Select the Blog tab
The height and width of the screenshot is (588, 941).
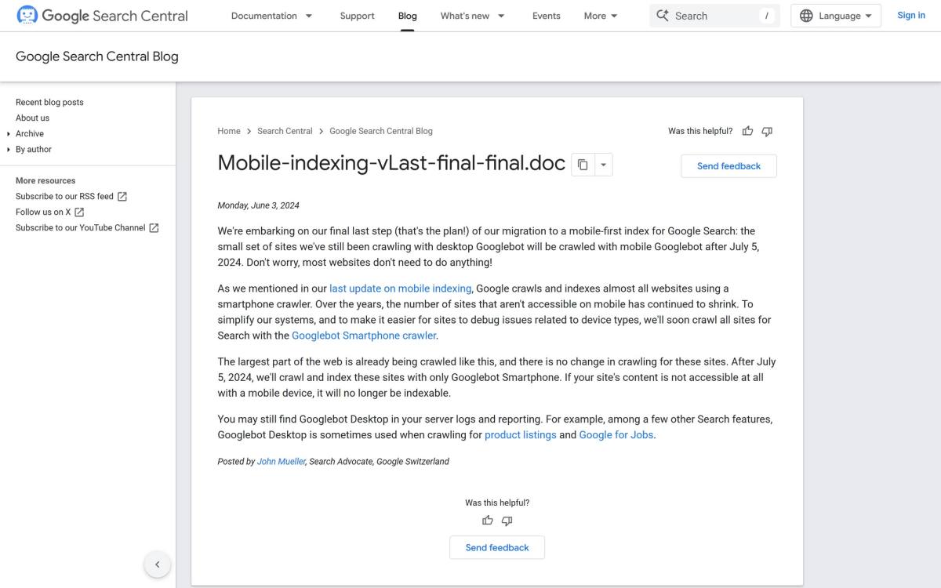[x=408, y=16]
